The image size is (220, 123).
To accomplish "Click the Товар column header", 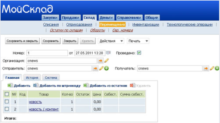I will pyautogui.click(x=44, y=94).
